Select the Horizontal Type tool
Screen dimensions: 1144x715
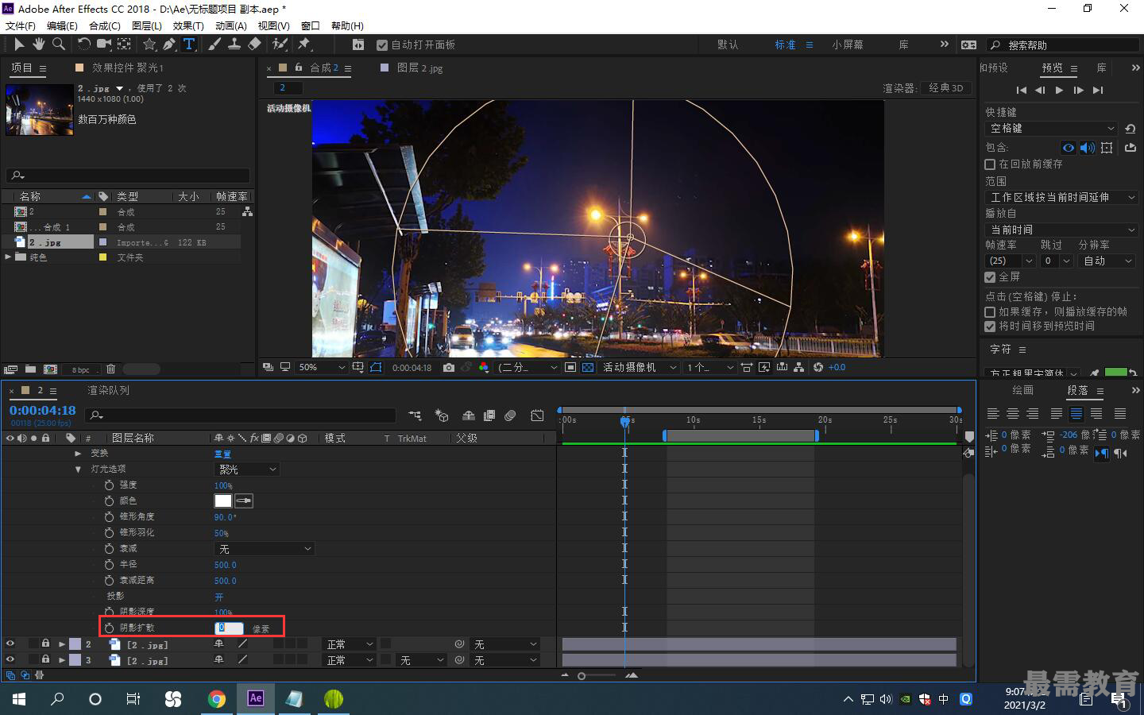[189, 44]
